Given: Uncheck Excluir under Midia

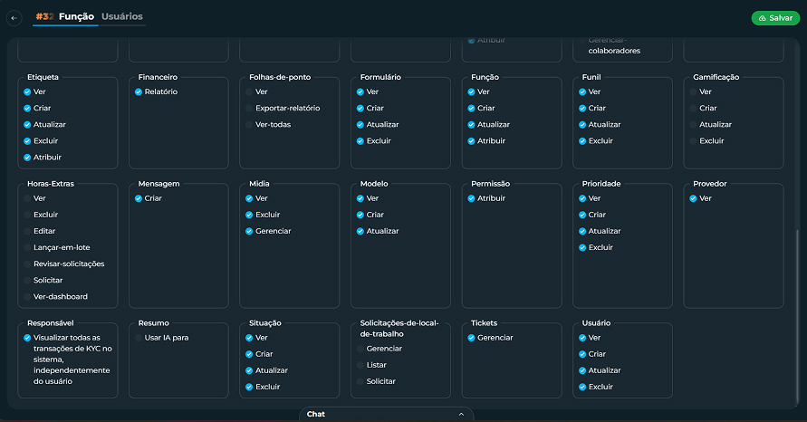Looking at the screenshot, I should pyautogui.click(x=249, y=216).
